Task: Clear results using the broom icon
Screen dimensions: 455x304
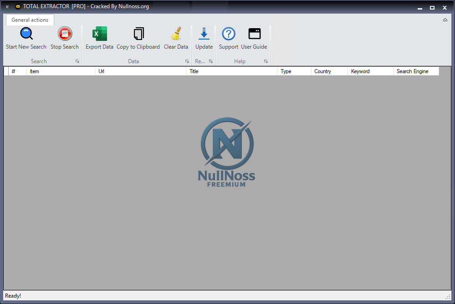Action: click(176, 33)
